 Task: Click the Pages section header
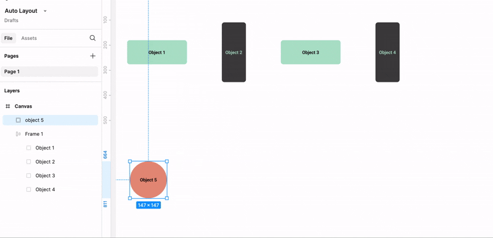(11, 56)
